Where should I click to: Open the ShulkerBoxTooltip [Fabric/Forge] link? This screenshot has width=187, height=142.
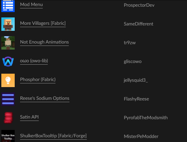pyautogui.click(x=53, y=136)
